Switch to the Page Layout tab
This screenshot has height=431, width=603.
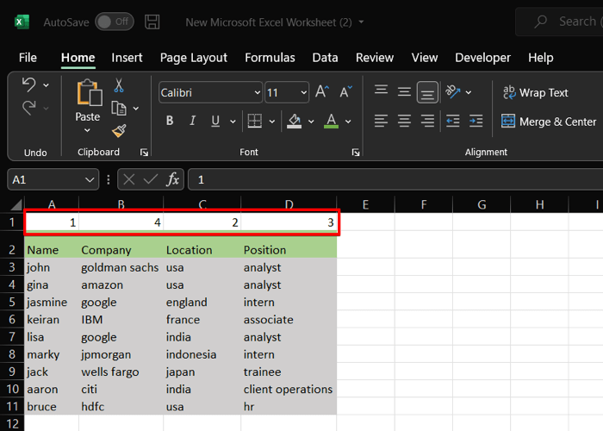coord(194,58)
